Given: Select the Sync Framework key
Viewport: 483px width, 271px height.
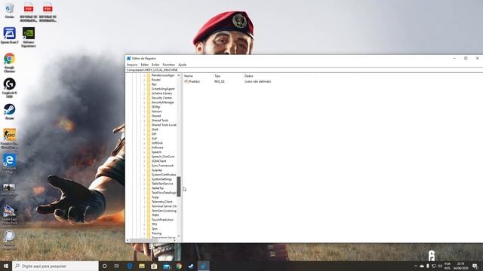Looking at the screenshot, I should point(162,166).
